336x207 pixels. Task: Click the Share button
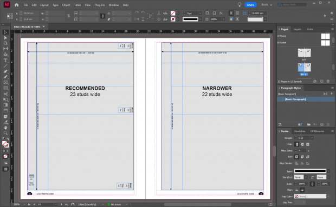[250, 5]
